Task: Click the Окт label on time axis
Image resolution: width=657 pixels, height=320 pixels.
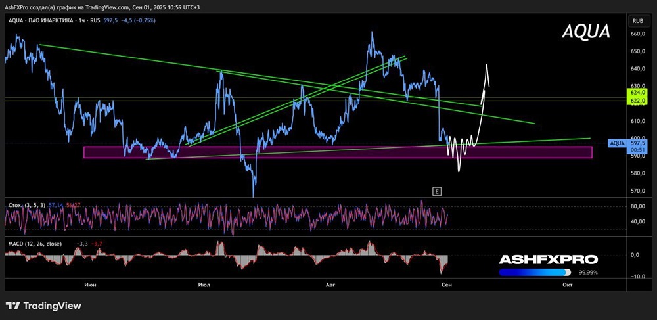Action: point(567,285)
